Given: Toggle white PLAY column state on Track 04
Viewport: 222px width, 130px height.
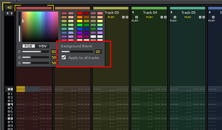Looking at the screenshot, I should [x=135, y=21].
